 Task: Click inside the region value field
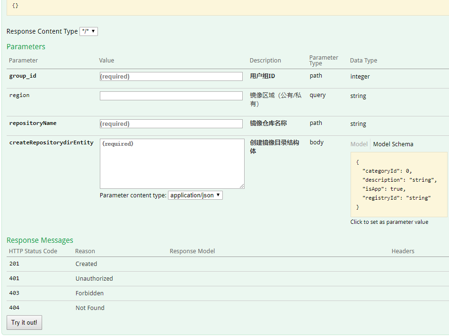[x=171, y=96]
